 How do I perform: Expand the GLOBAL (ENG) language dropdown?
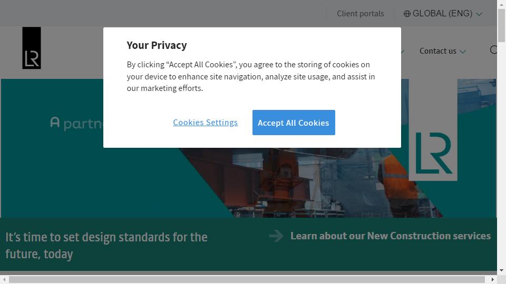coord(443,14)
